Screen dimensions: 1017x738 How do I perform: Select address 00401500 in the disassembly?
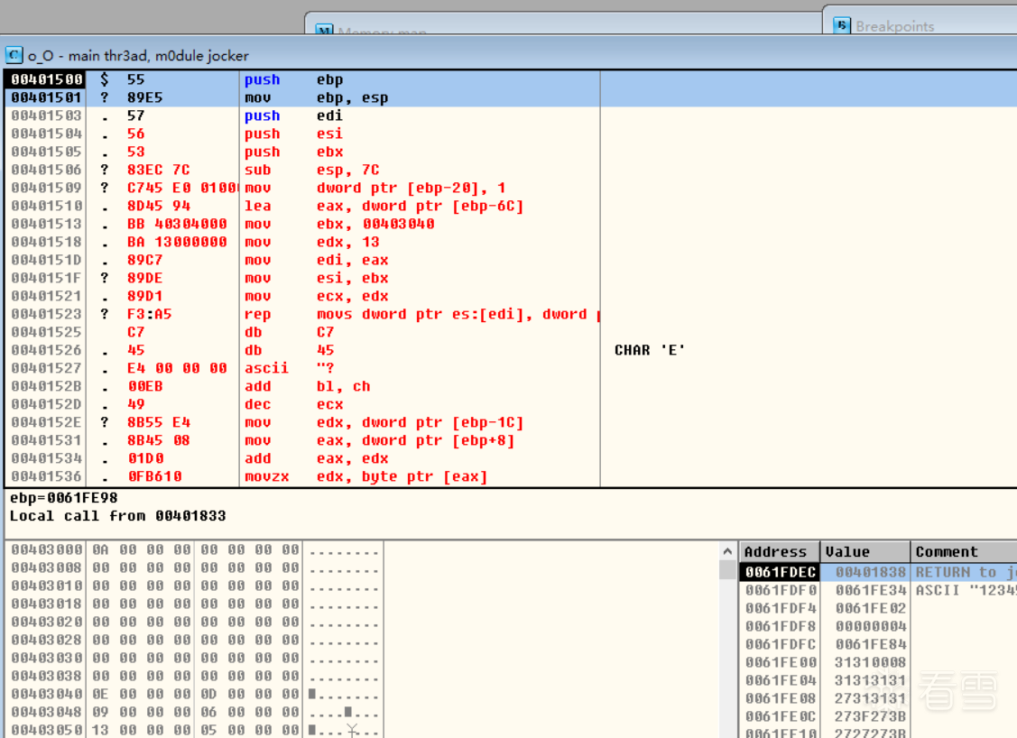47,79
